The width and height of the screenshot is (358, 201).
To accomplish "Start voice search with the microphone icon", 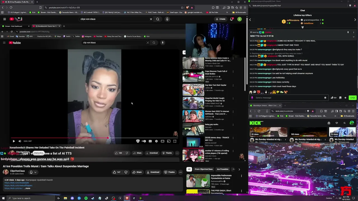I will pyautogui.click(x=167, y=19).
